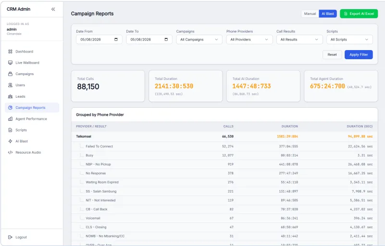The image size is (385, 246).
Task: Click the Logout link
Action: point(32,237)
